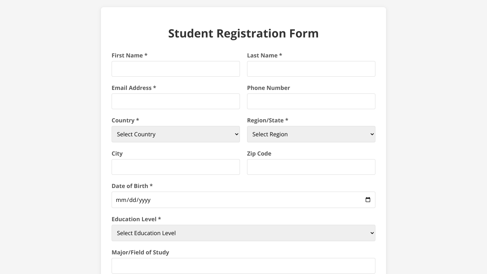Focus the Last Name input box

tap(311, 69)
